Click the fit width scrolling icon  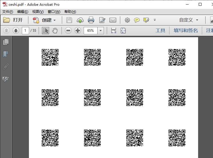(114, 30)
